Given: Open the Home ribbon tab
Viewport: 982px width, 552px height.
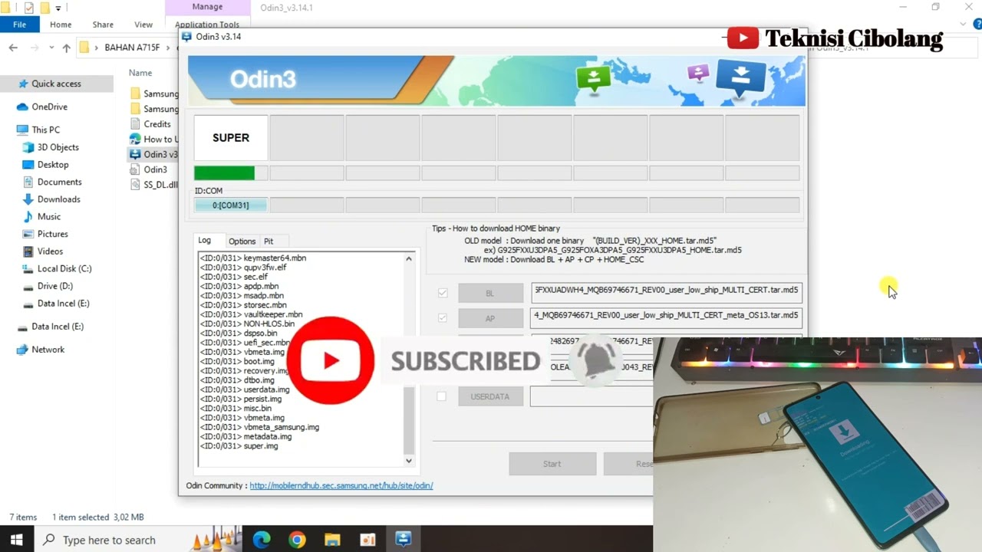Looking at the screenshot, I should point(61,25).
